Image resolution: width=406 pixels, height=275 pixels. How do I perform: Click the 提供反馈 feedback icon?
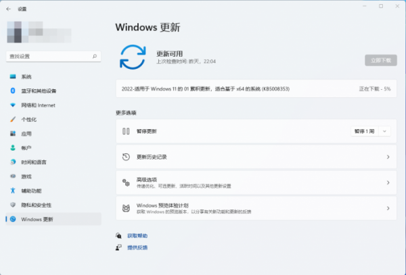point(118,247)
